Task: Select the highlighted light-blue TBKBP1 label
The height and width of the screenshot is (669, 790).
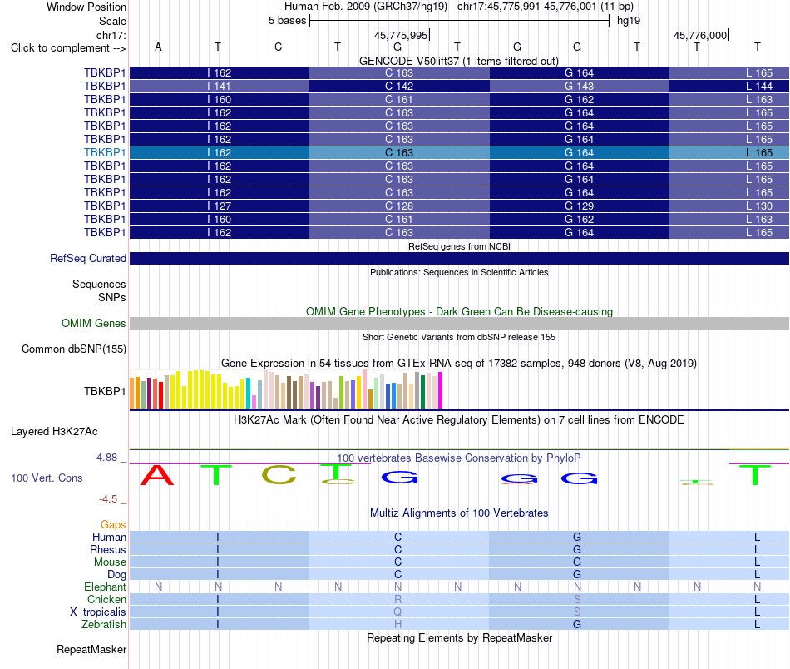Action: 105,152
